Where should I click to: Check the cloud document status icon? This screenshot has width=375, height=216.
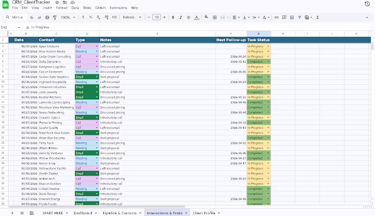point(73,2)
